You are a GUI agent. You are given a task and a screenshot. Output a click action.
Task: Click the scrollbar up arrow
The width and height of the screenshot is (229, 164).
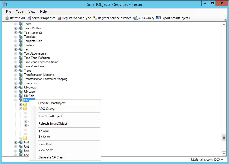[224, 25]
